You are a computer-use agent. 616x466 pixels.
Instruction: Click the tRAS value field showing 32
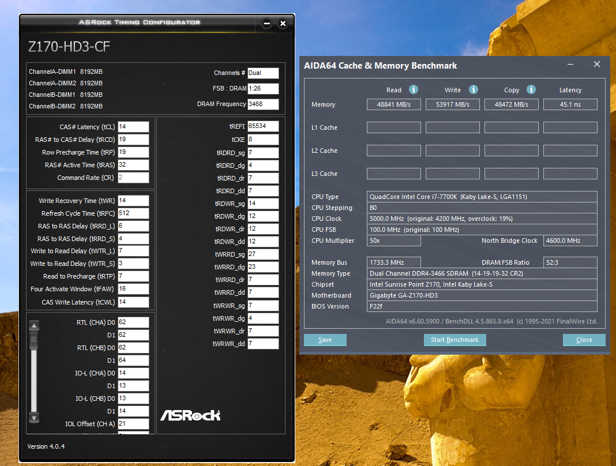tap(134, 165)
